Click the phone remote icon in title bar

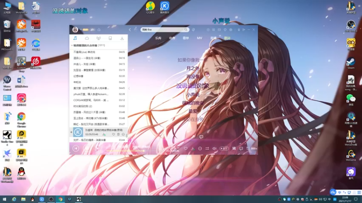[x=239, y=30]
